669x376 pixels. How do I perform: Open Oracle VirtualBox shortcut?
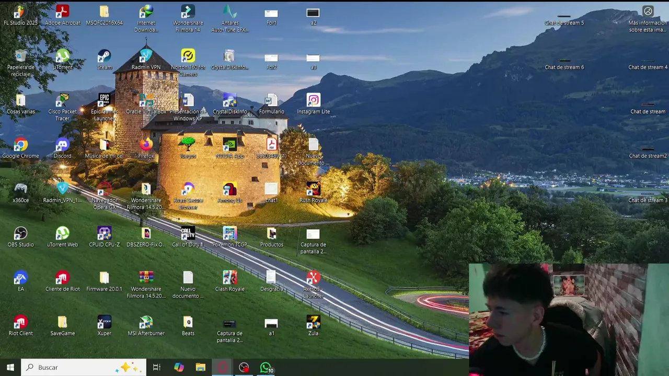coord(146,100)
